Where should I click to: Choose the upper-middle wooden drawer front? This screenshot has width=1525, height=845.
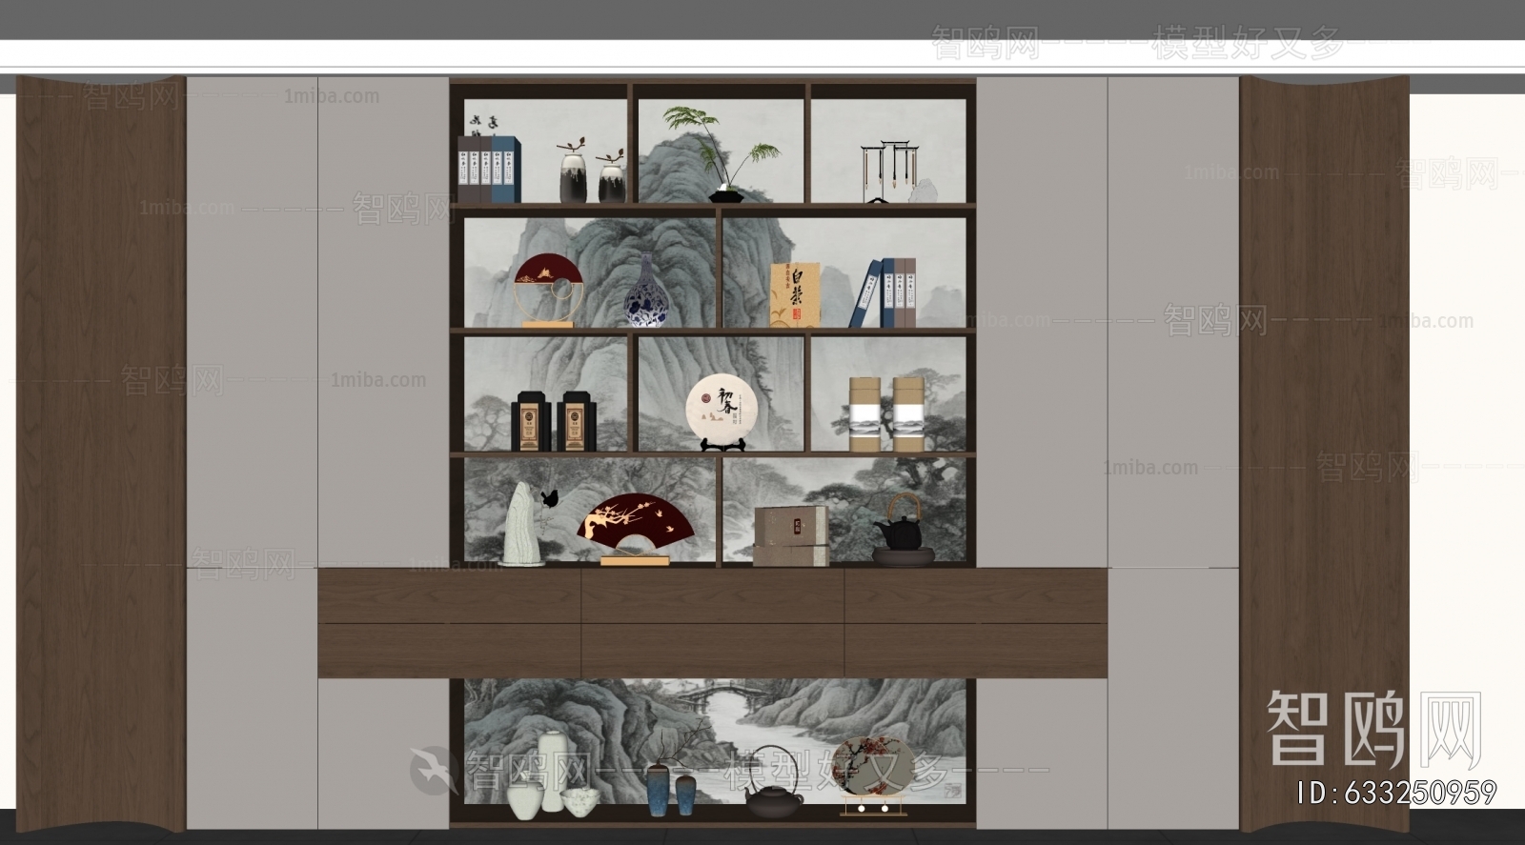[x=713, y=596]
